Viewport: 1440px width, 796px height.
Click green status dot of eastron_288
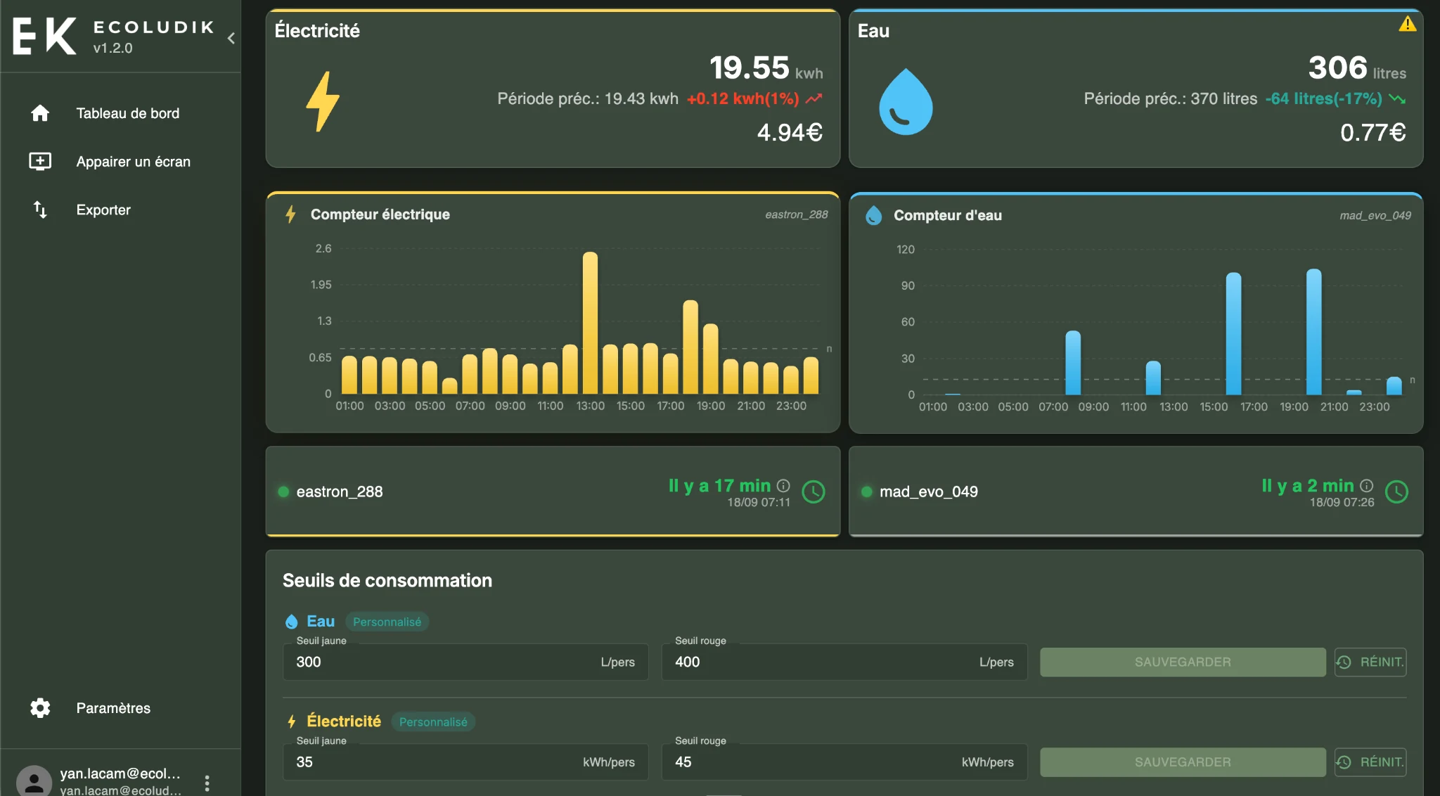click(283, 492)
